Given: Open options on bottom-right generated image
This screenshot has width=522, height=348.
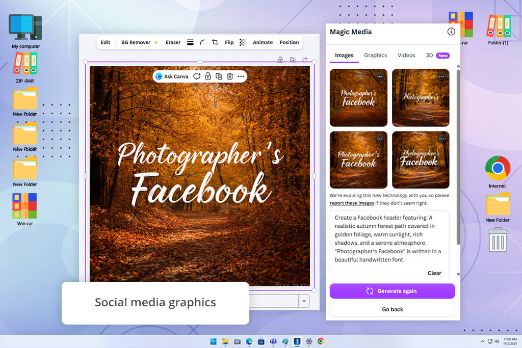Looking at the screenshot, I should [442, 139].
